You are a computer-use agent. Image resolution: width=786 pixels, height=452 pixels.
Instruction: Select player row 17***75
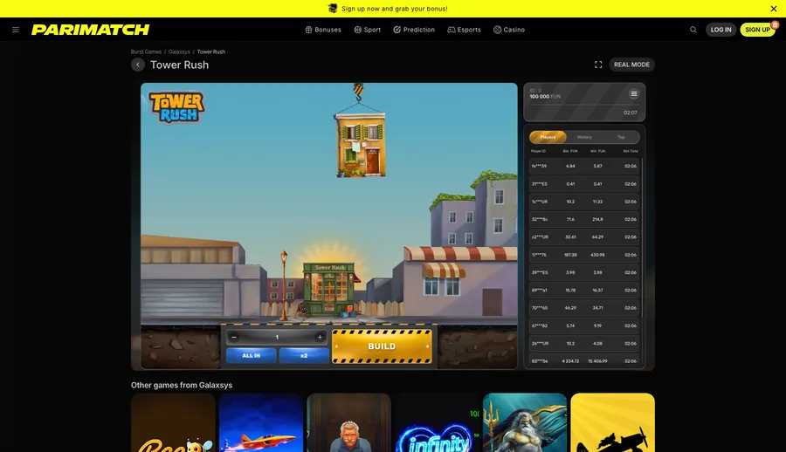pos(584,255)
